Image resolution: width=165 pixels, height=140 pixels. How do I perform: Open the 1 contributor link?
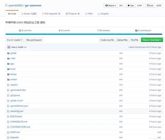click(x=143, y=30)
